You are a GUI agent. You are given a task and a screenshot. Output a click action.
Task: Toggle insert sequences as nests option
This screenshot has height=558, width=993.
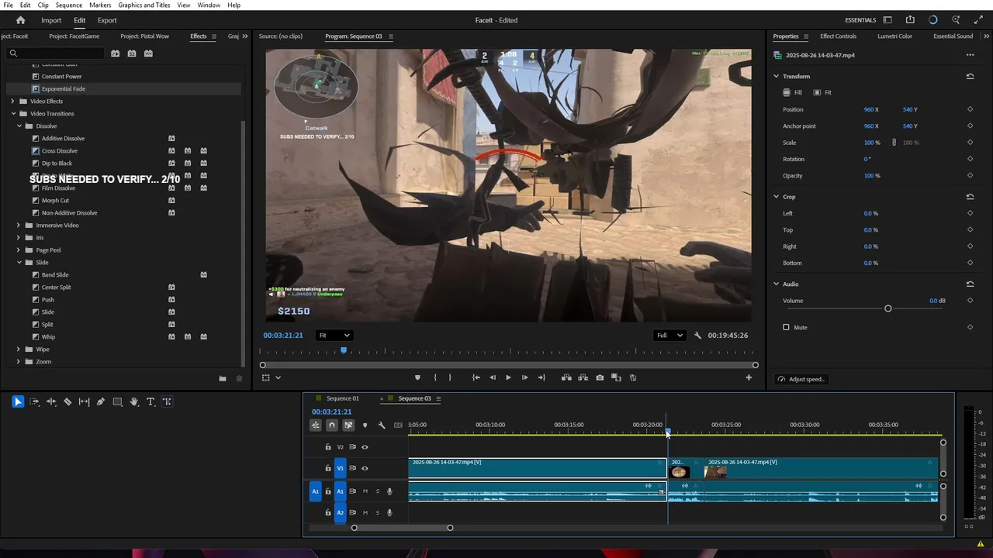point(315,425)
